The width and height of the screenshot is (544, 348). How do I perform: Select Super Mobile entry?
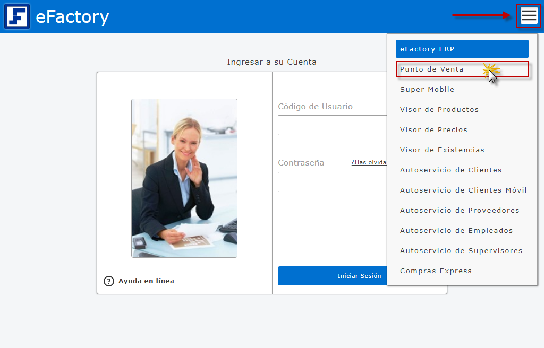[462, 90]
